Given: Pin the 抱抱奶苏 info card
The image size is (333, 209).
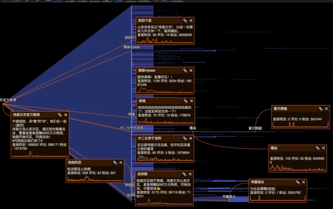Looking at the screenshot, I should click(x=115, y=162).
